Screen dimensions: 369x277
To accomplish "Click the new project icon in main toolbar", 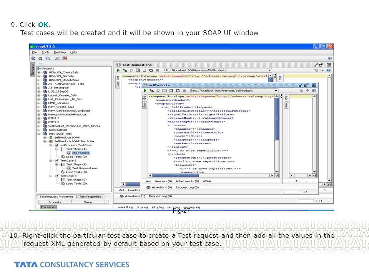I will click(x=33, y=58).
